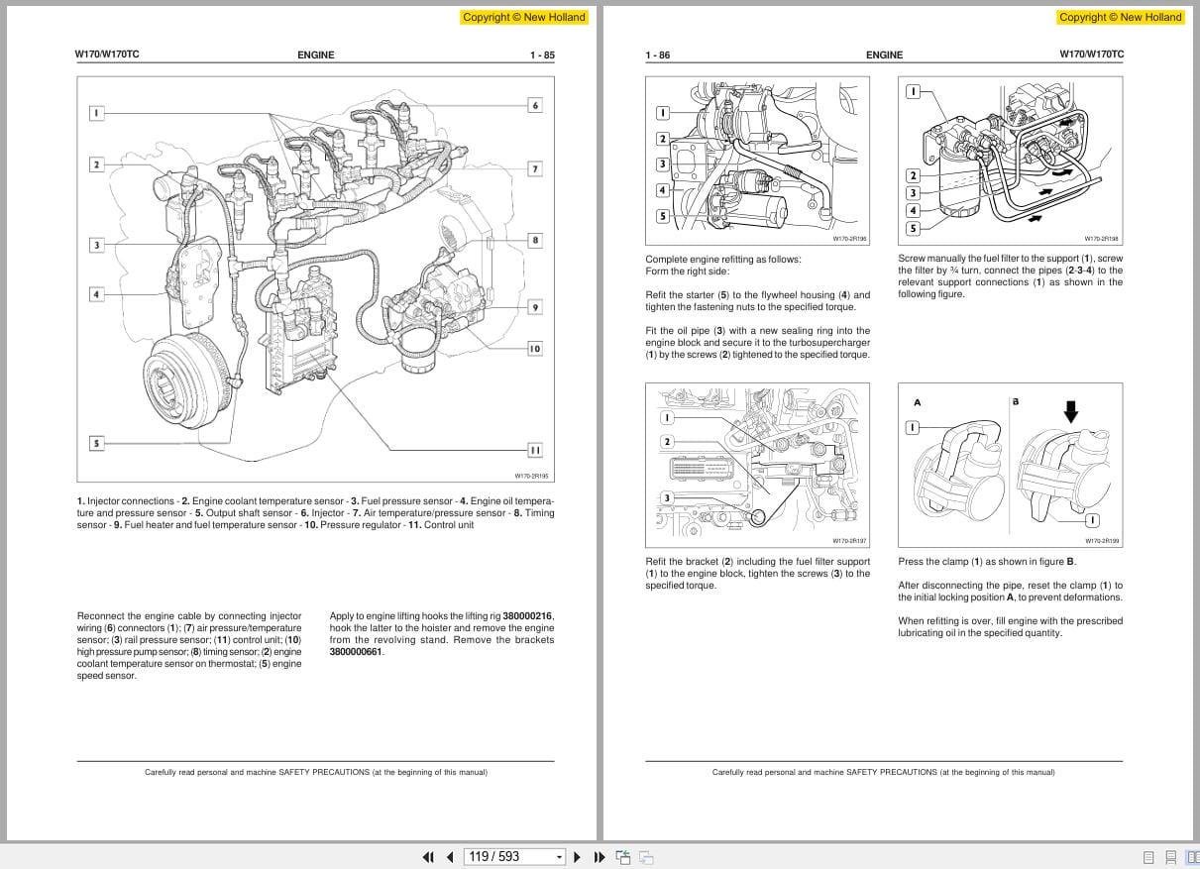Screen dimensions: 1200x869
Task: Click the bold part number 3800000661
Action: point(355,652)
